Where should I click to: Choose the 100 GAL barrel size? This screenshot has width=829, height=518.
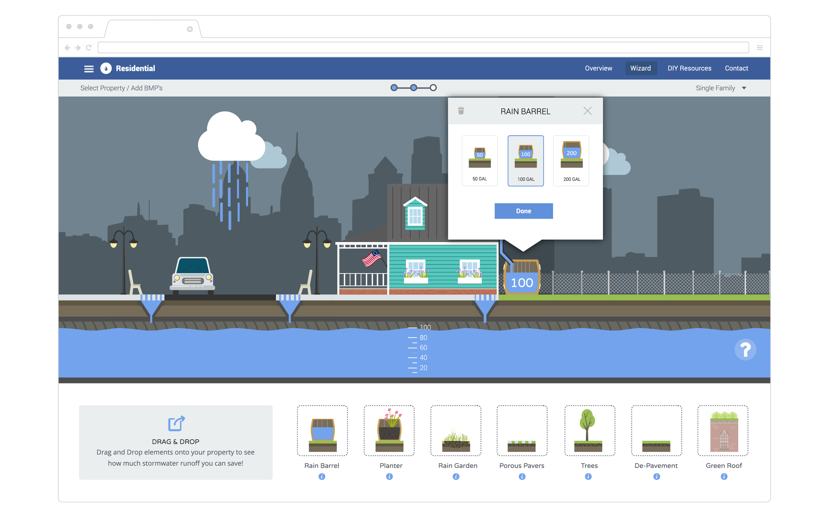click(526, 161)
